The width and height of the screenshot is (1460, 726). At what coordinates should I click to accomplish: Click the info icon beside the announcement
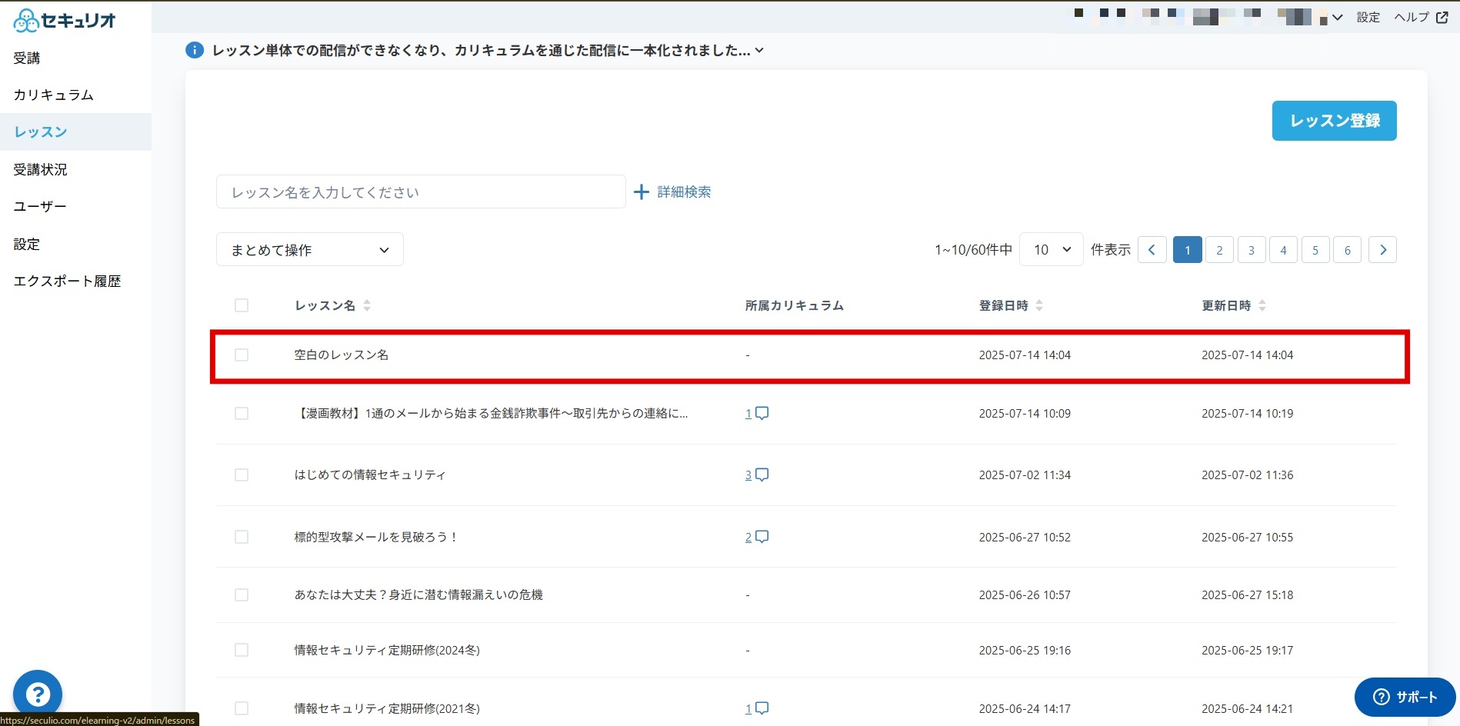195,50
